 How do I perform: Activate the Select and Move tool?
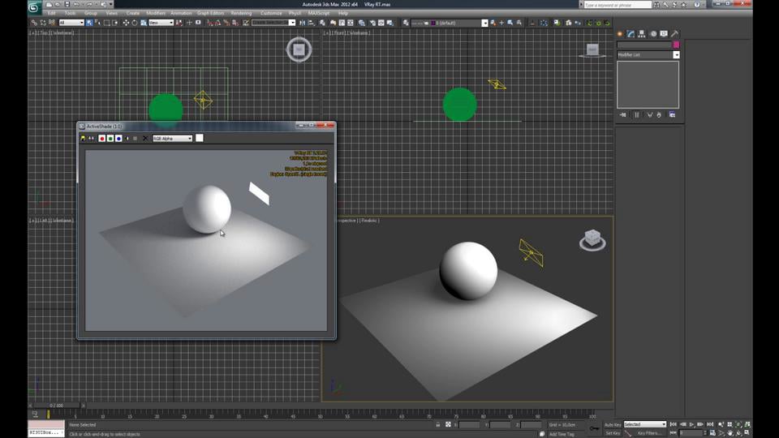(126, 23)
